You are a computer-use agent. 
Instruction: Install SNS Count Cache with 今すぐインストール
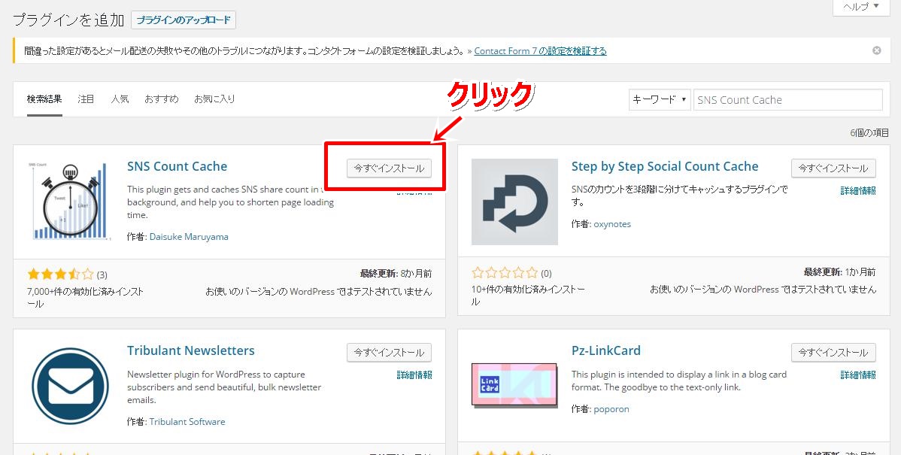pos(389,168)
